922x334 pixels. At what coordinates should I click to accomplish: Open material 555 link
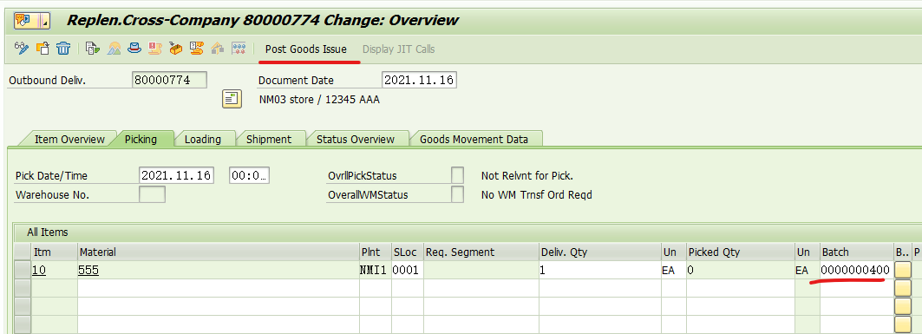(88, 270)
